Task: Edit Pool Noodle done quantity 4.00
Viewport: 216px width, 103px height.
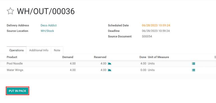Action: tap(143, 63)
